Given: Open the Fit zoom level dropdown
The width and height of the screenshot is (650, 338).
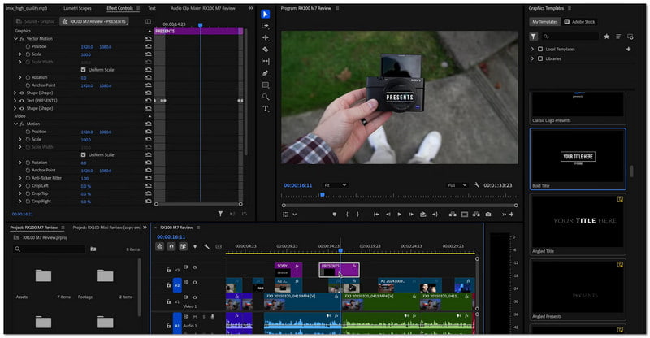Looking at the screenshot, I should [335, 185].
